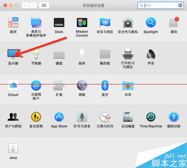The height and width of the screenshot is (168, 187).
Task: Go forward with the right arrow button
Action: 33,5
